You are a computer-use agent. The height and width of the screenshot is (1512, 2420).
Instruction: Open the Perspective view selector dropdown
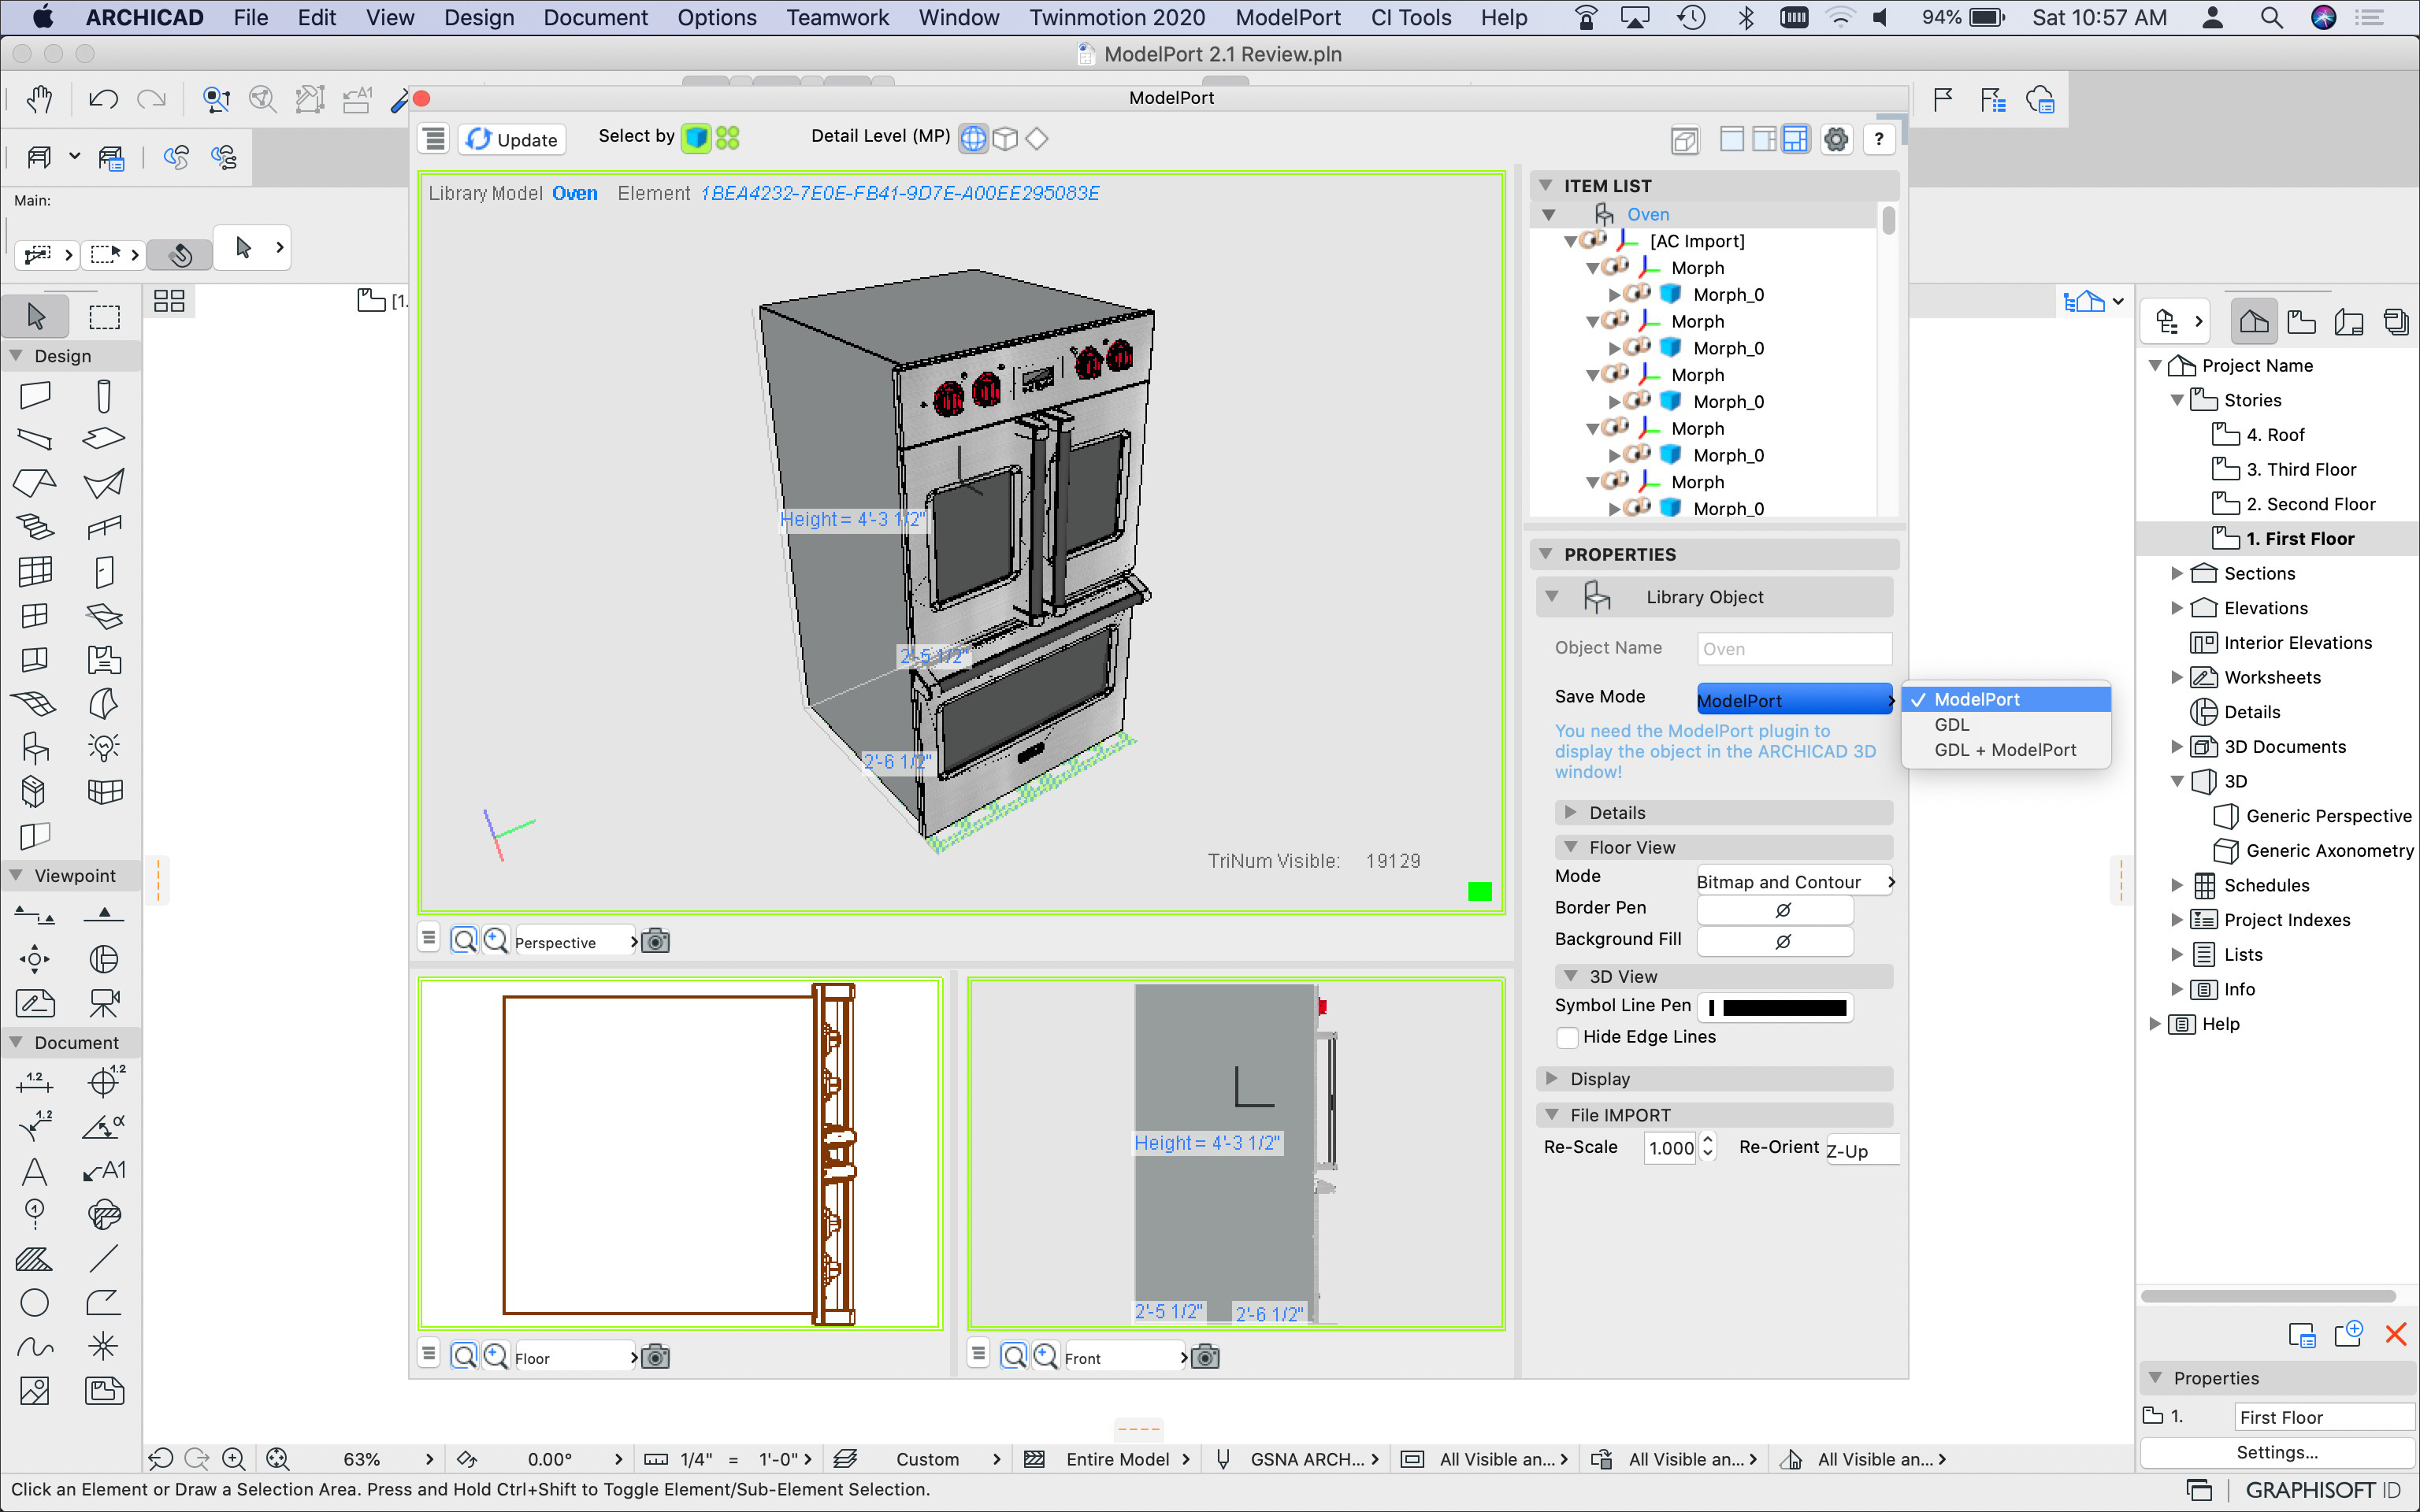click(576, 941)
